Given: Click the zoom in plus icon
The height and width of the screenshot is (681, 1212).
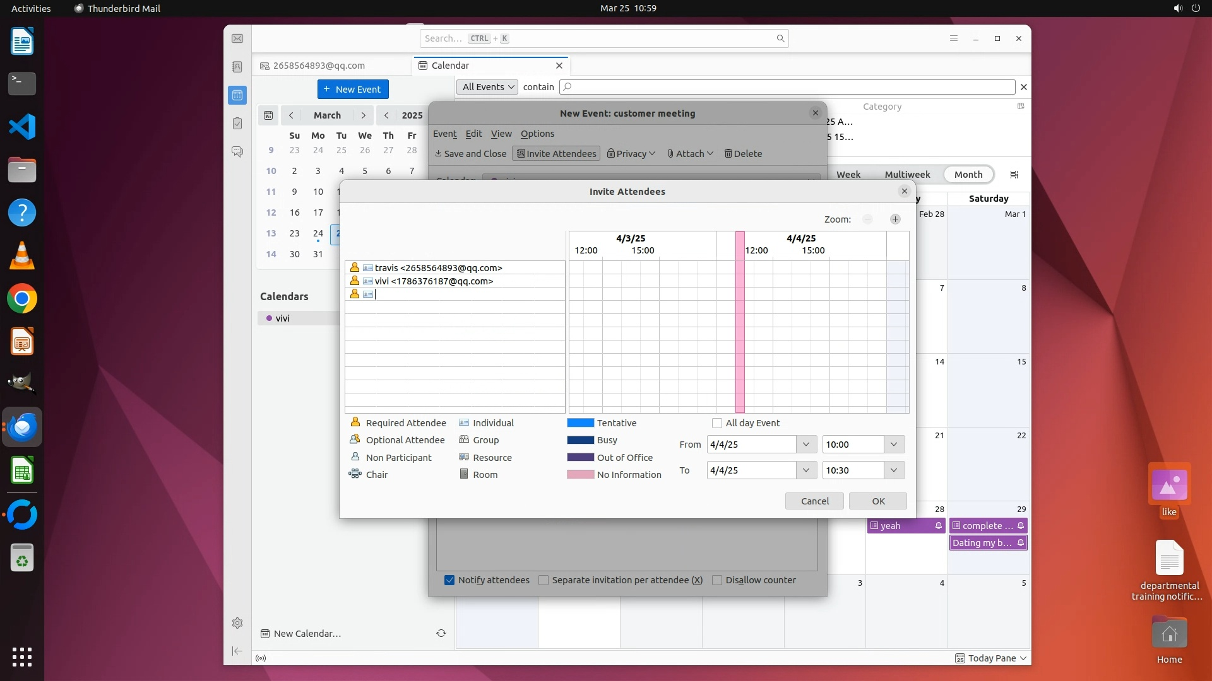Looking at the screenshot, I should 895,219.
